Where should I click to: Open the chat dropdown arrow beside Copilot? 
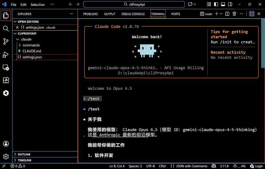click(195, 4)
